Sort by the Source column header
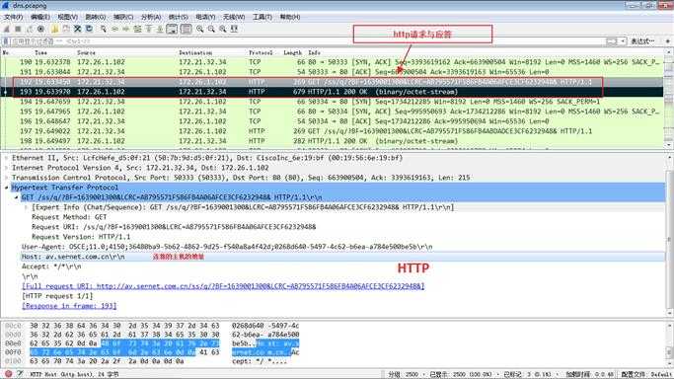This screenshot has width=674, height=379. point(86,52)
